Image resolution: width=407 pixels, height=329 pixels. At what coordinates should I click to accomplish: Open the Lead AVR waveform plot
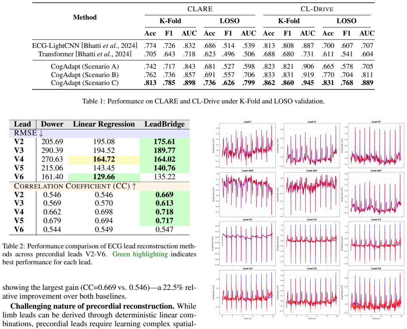pos(247,194)
